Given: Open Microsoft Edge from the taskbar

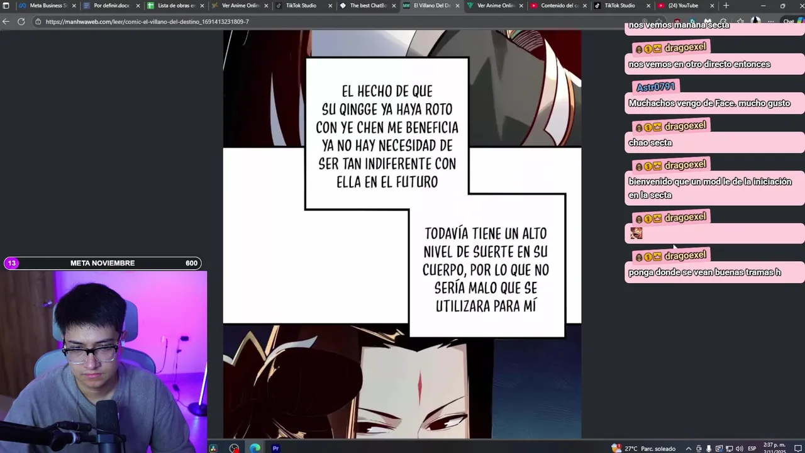Looking at the screenshot, I should (255, 448).
